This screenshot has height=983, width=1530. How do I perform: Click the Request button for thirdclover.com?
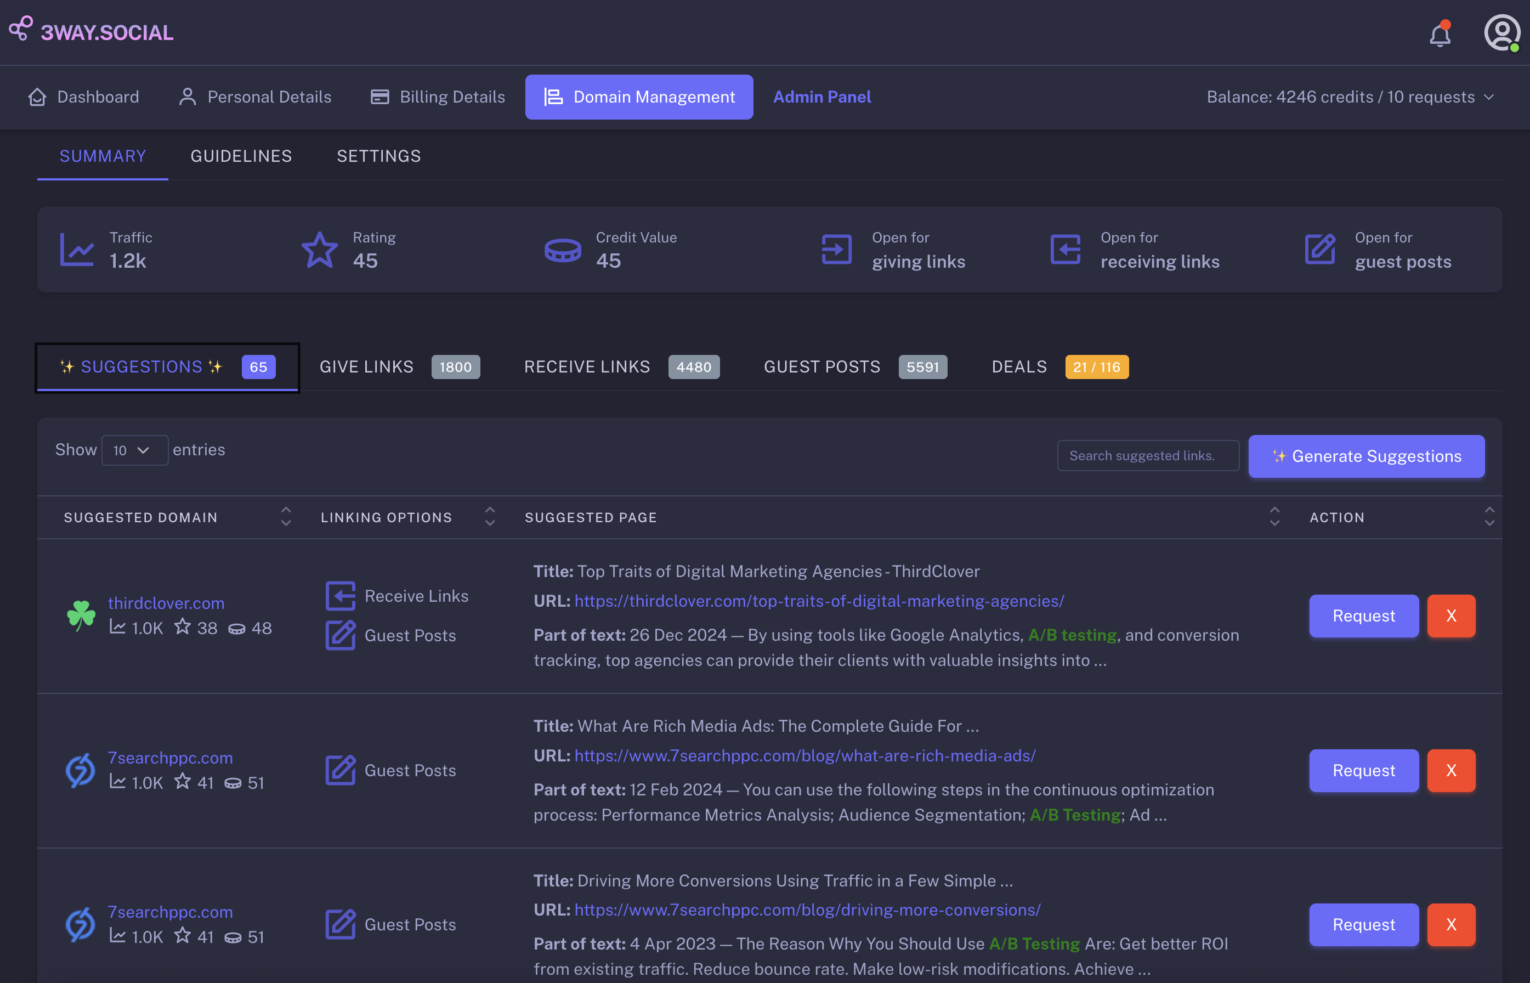(x=1363, y=616)
